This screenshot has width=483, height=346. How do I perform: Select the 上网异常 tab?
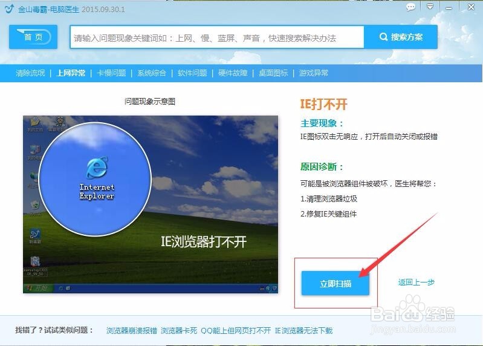click(x=71, y=73)
